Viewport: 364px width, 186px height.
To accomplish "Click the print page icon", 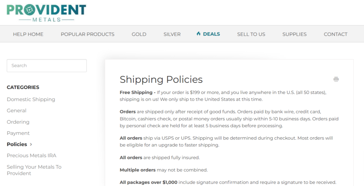I will point(336,79).
